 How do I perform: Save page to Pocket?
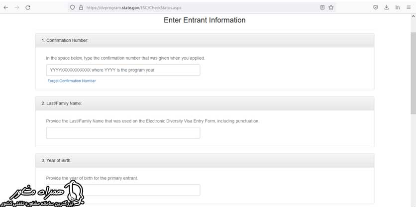tap(376, 7)
